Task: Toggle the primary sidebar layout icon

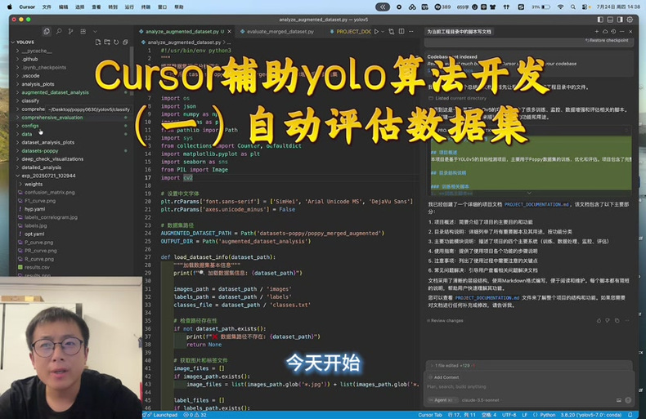Action: point(600,20)
